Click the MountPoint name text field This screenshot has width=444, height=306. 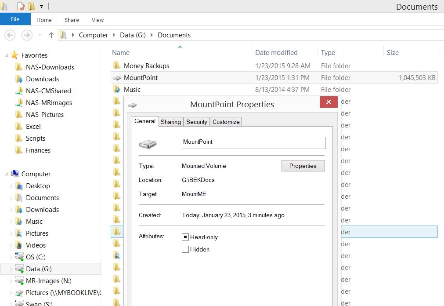(253, 142)
